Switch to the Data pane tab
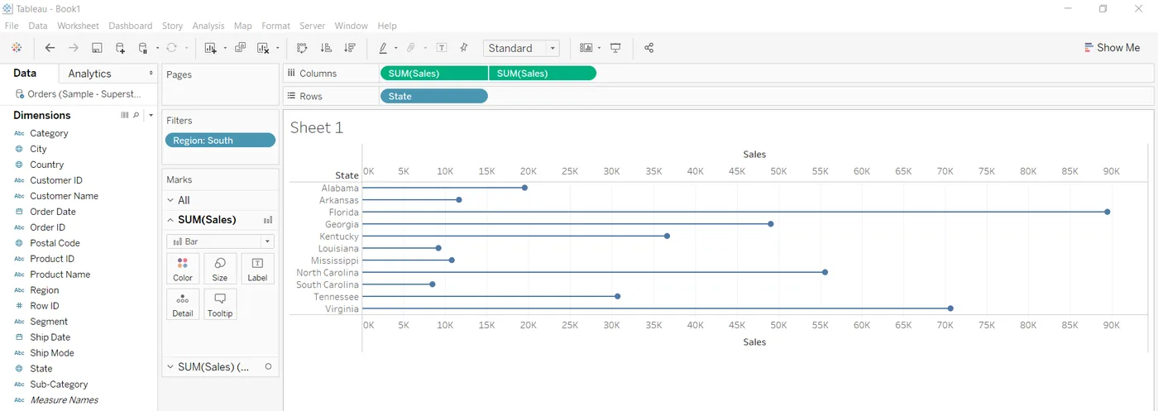Screen dimensions: 1158x411 tap(25, 74)
